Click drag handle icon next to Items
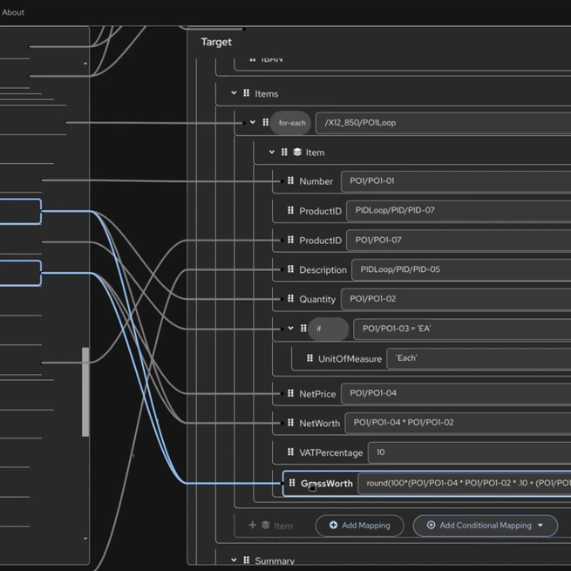 point(247,93)
